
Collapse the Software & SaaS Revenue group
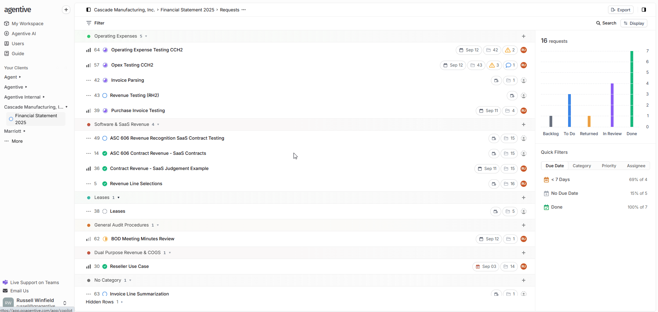158,124
